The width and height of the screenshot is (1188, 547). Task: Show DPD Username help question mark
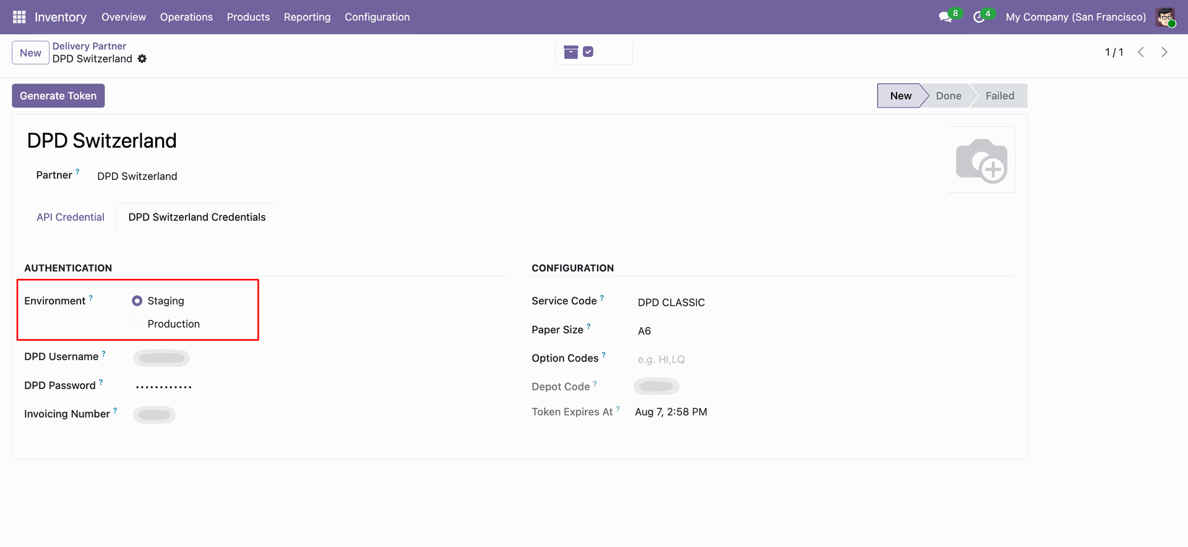[103, 353]
